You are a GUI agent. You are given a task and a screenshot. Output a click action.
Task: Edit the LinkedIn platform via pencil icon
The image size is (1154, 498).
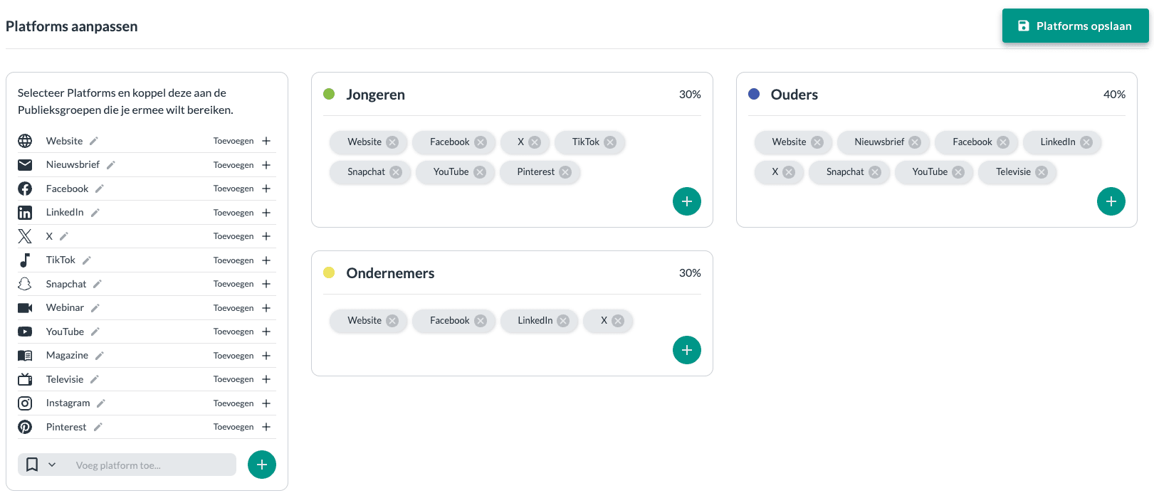(95, 213)
